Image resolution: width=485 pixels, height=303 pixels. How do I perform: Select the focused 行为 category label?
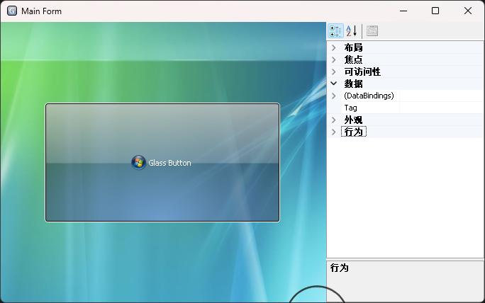pyautogui.click(x=354, y=132)
